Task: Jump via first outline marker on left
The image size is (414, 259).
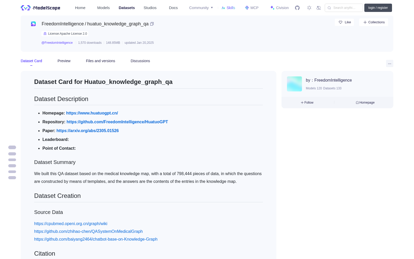Action: pyautogui.click(x=12, y=147)
